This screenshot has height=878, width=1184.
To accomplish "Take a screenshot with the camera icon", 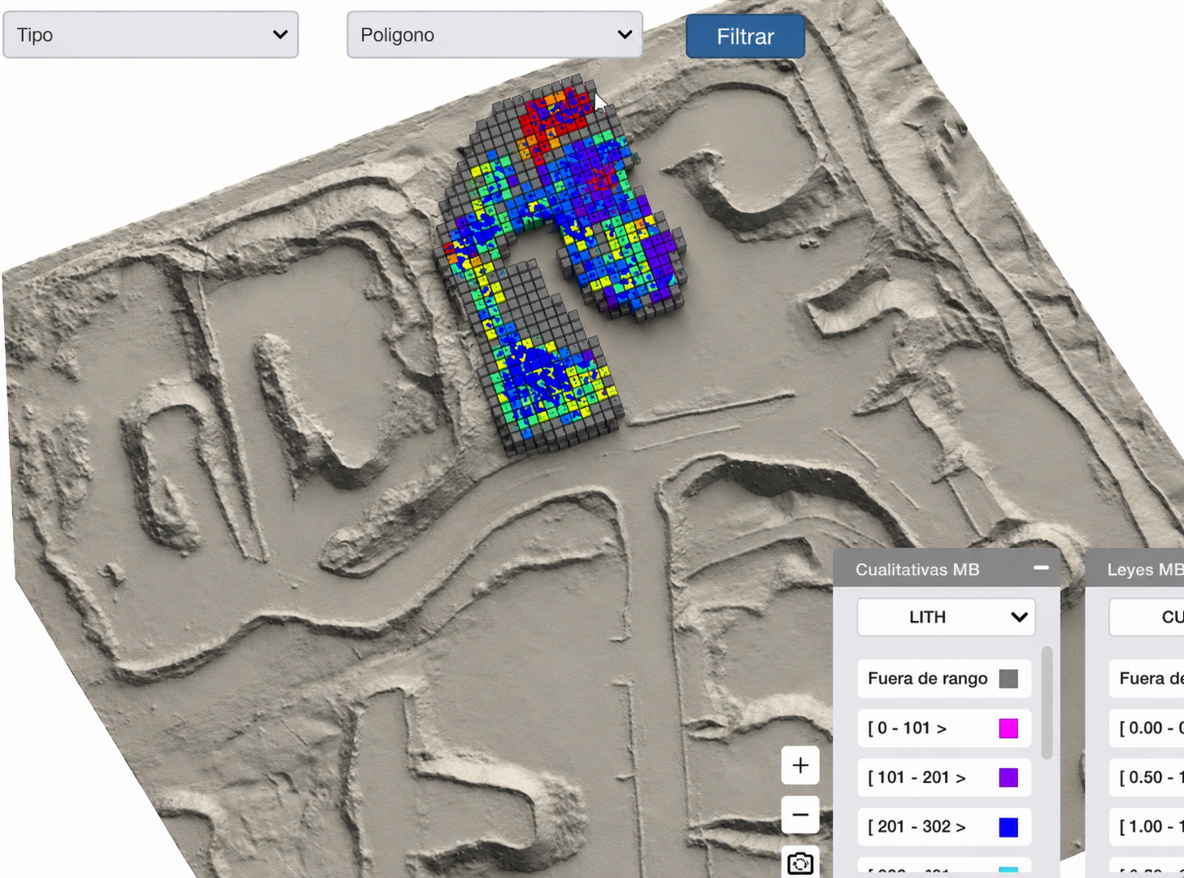I will coord(800,862).
